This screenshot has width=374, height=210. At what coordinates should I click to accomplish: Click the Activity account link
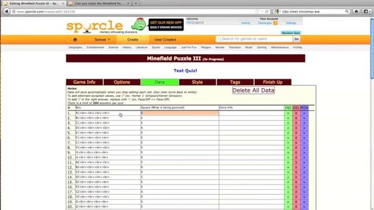tap(245, 23)
